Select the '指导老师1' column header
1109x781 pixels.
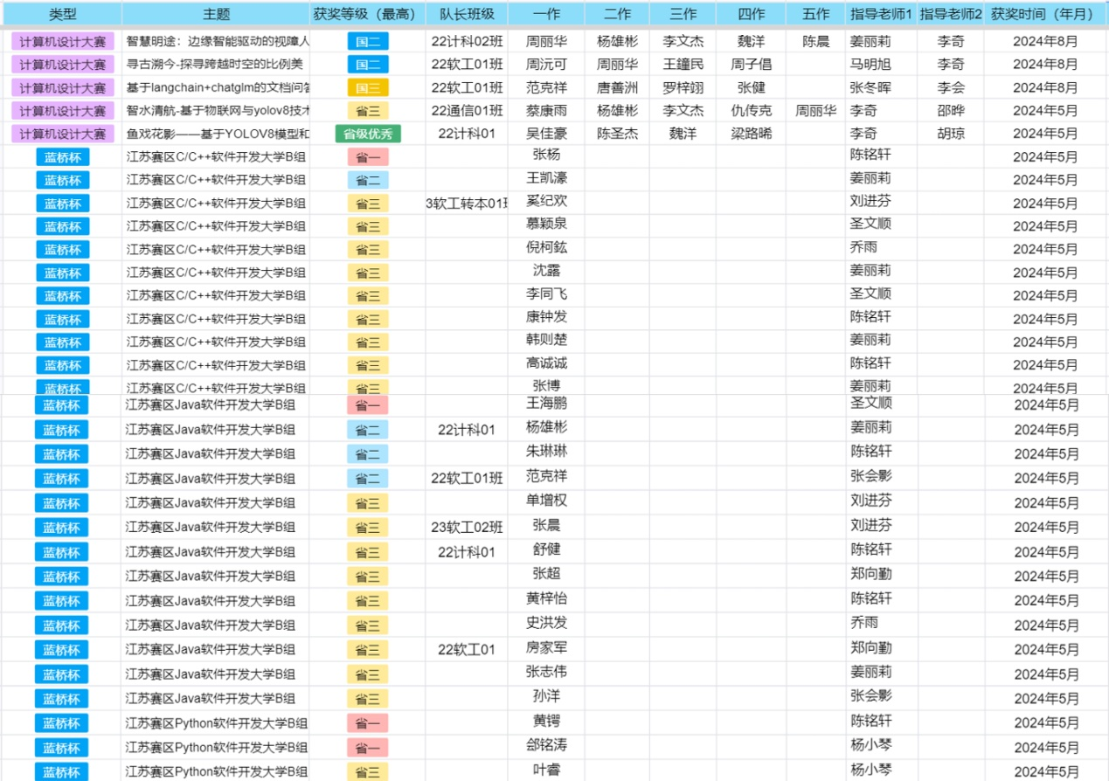click(881, 14)
